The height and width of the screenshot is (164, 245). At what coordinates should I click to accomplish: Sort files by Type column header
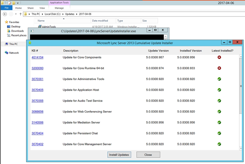[128, 21]
